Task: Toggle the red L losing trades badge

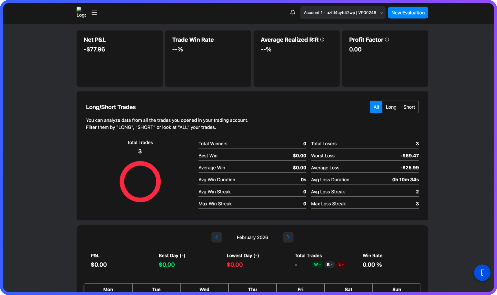Action: 341,265
